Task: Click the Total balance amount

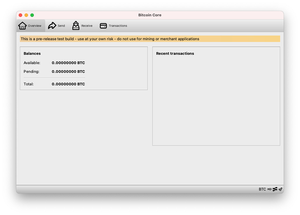Action: [68, 84]
